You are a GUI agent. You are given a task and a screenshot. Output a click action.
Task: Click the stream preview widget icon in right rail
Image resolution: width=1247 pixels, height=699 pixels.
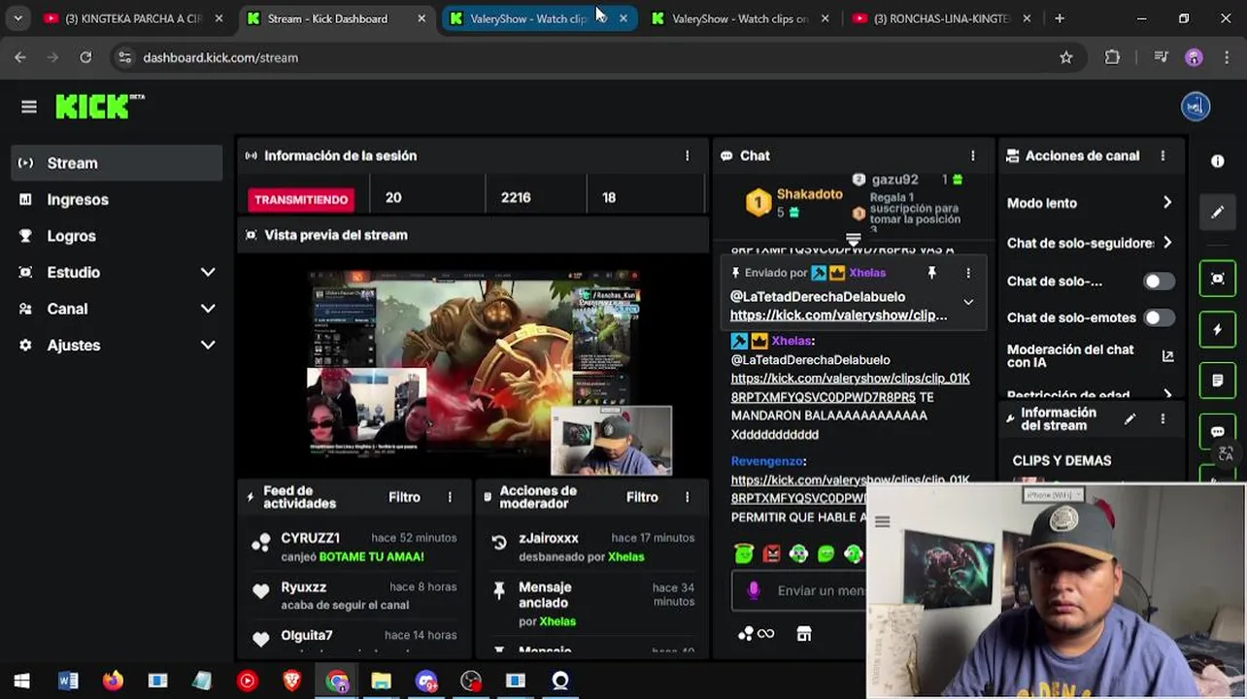point(1218,279)
